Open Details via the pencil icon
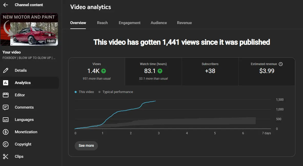The image size is (303, 166). [x=6, y=70]
